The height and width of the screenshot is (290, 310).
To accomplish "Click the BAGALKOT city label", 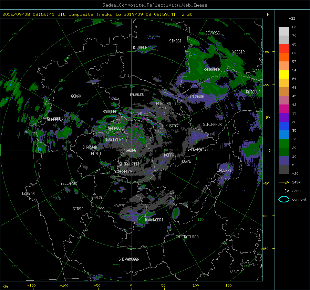I will (x=138, y=94).
